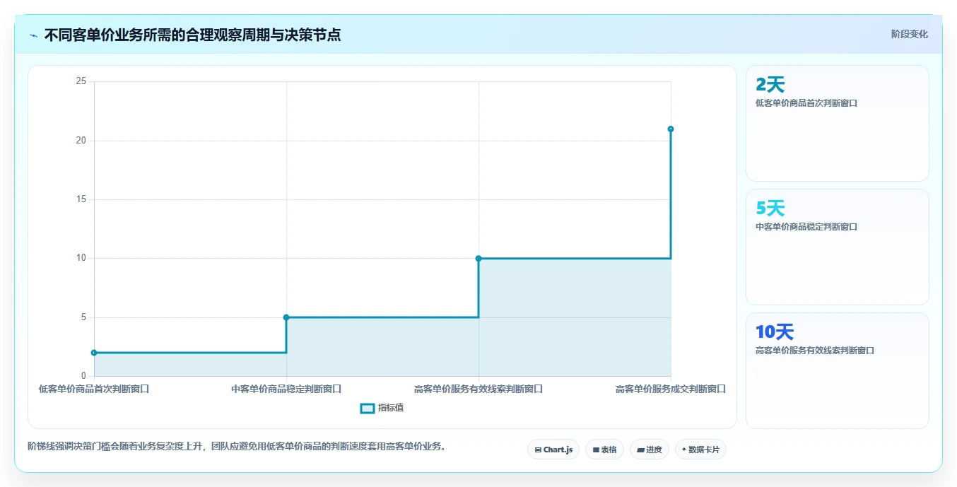Click the 指标值 legend color box

coord(367,408)
